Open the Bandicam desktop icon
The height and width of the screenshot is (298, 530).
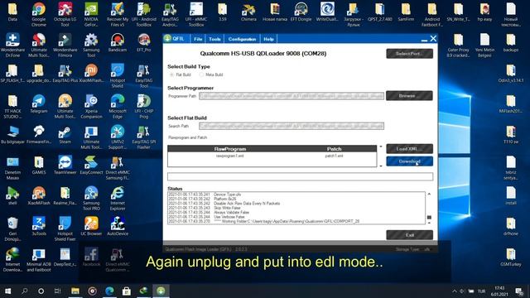[118, 43]
